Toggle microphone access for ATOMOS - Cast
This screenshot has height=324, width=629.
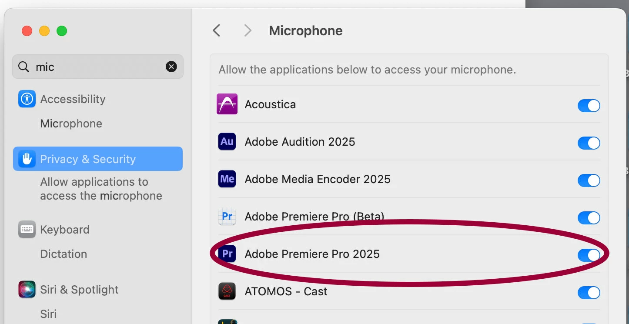pyautogui.click(x=589, y=293)
